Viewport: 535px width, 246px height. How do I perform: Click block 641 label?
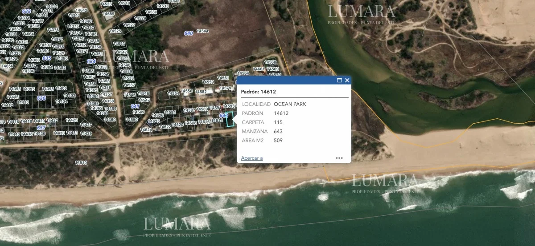[135, 106]
